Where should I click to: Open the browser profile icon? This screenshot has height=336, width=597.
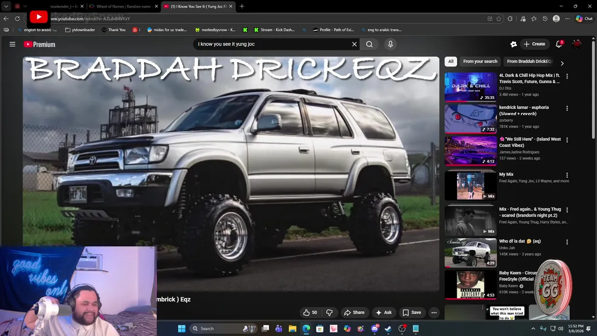point(556,19)
